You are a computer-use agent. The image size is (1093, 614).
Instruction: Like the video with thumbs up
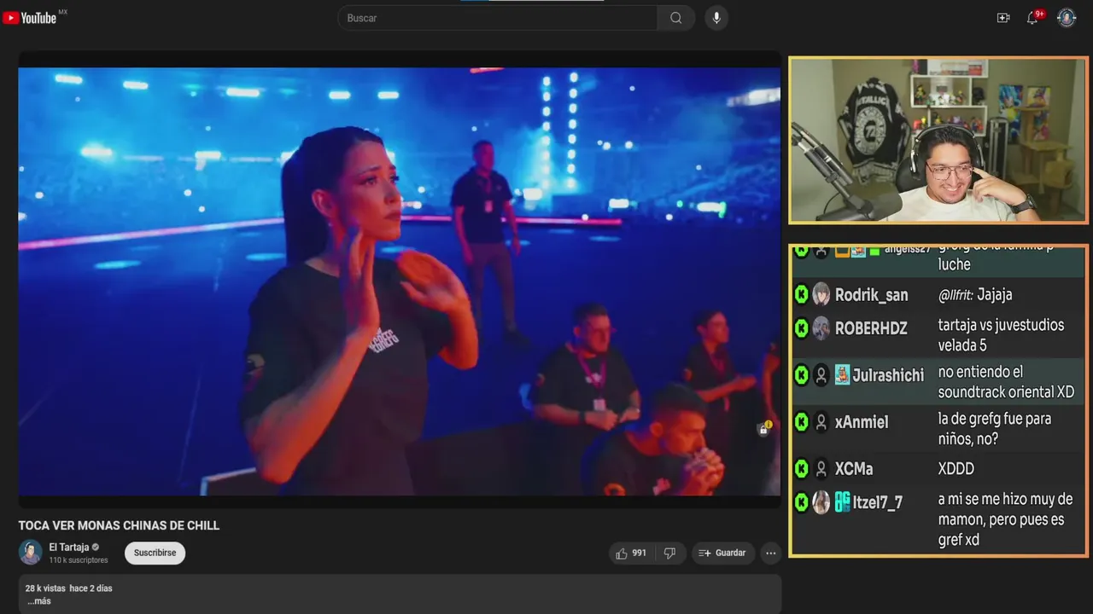tap(631, 553)
